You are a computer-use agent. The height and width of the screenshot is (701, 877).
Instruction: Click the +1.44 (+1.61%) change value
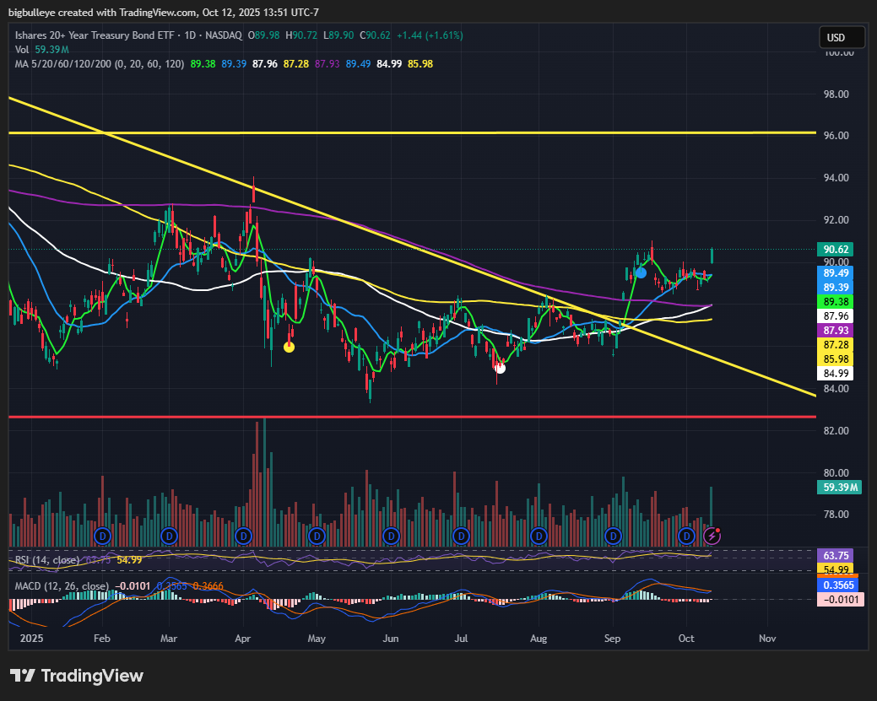click(430, 35)
